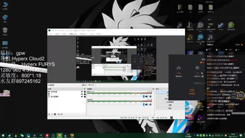Open source properties gear below sources list
This screenshot has height=138, width=245.
coord(55,114)
